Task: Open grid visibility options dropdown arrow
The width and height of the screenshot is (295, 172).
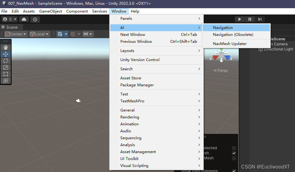Action: 66,34
